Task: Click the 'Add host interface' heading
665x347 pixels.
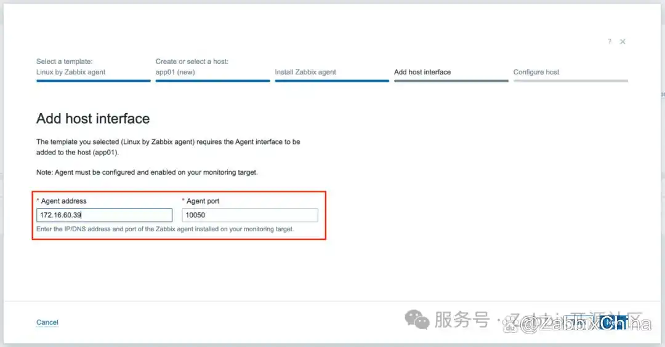Action: (x=93, y=119)
